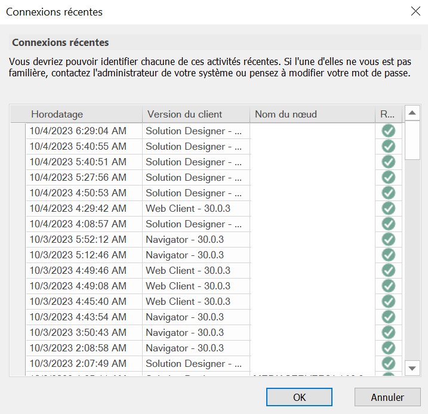Select timestamp 10/4/2023 4:29:42 AM
Viewport: 428px width, 414px height.
coord(78,209)
